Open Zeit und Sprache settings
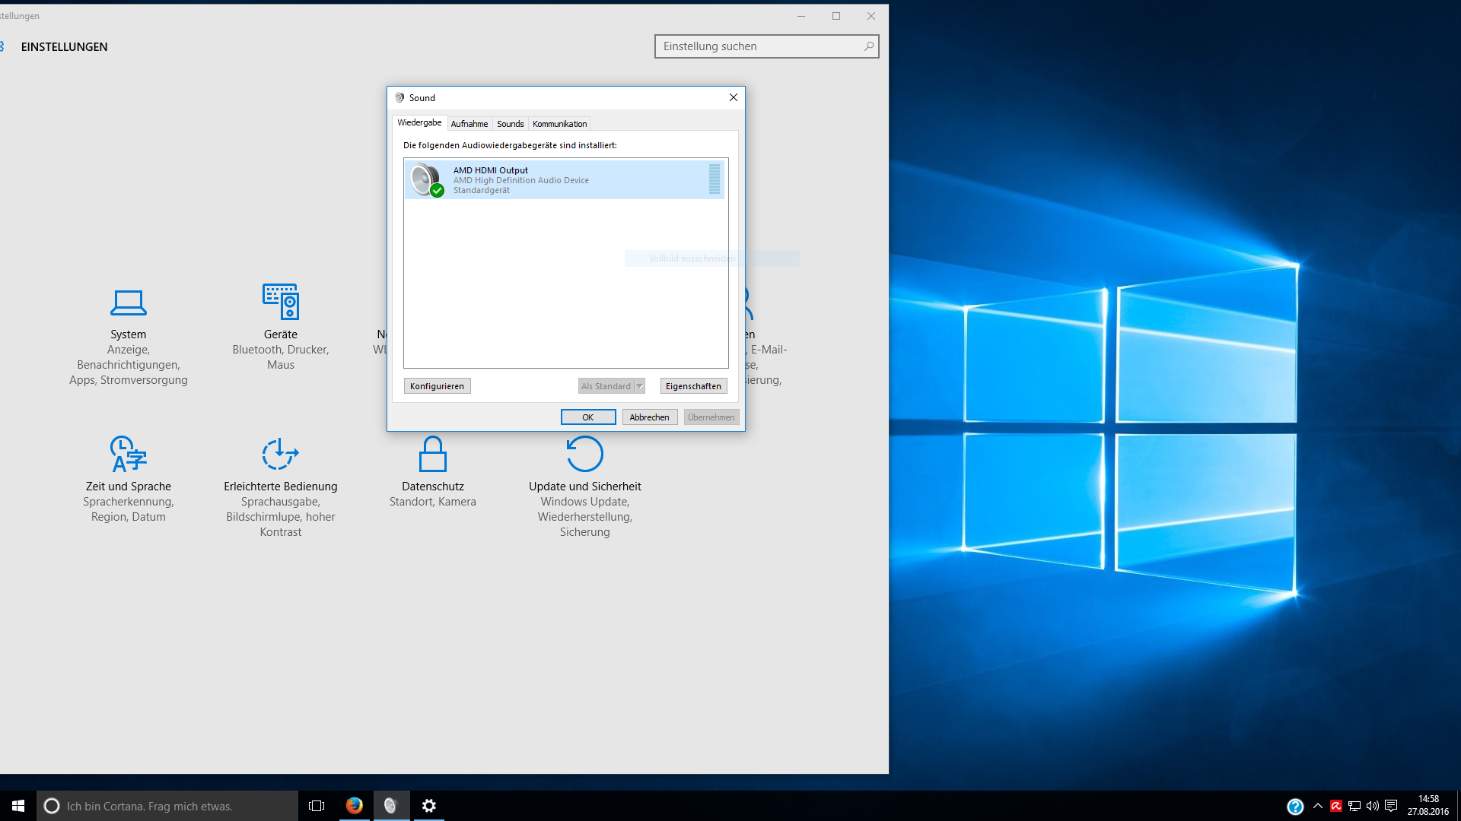 coord(128,455)
